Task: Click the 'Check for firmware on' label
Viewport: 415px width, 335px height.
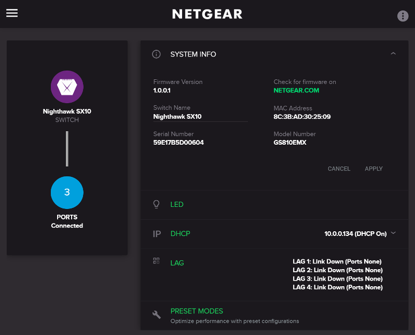Action: 305,82
